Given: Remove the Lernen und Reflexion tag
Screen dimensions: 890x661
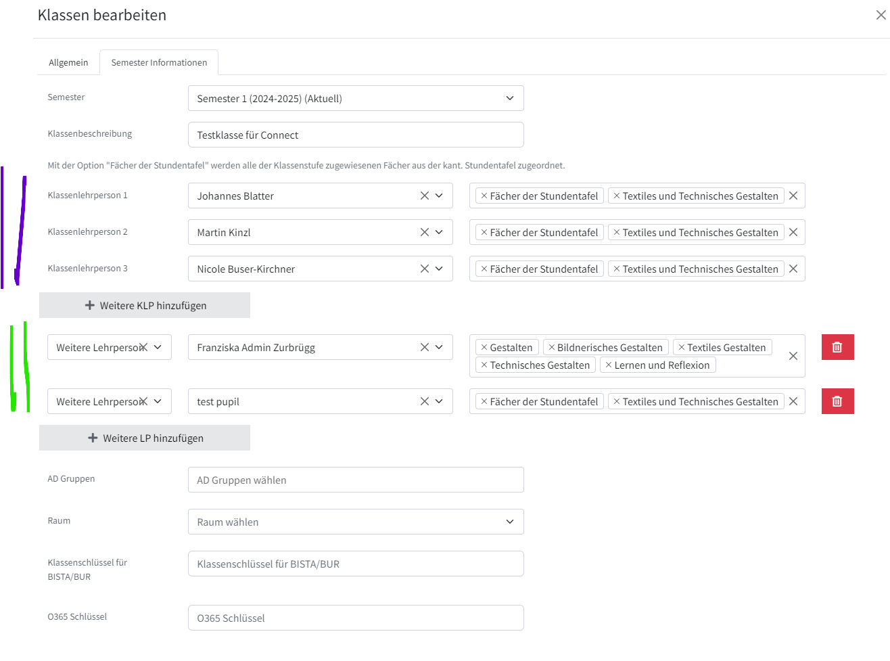Looking at the screenshot, I should tap(608, 365).
